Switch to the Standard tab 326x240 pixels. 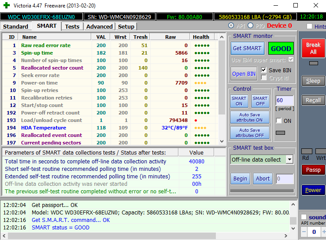(x=15, y=26)
